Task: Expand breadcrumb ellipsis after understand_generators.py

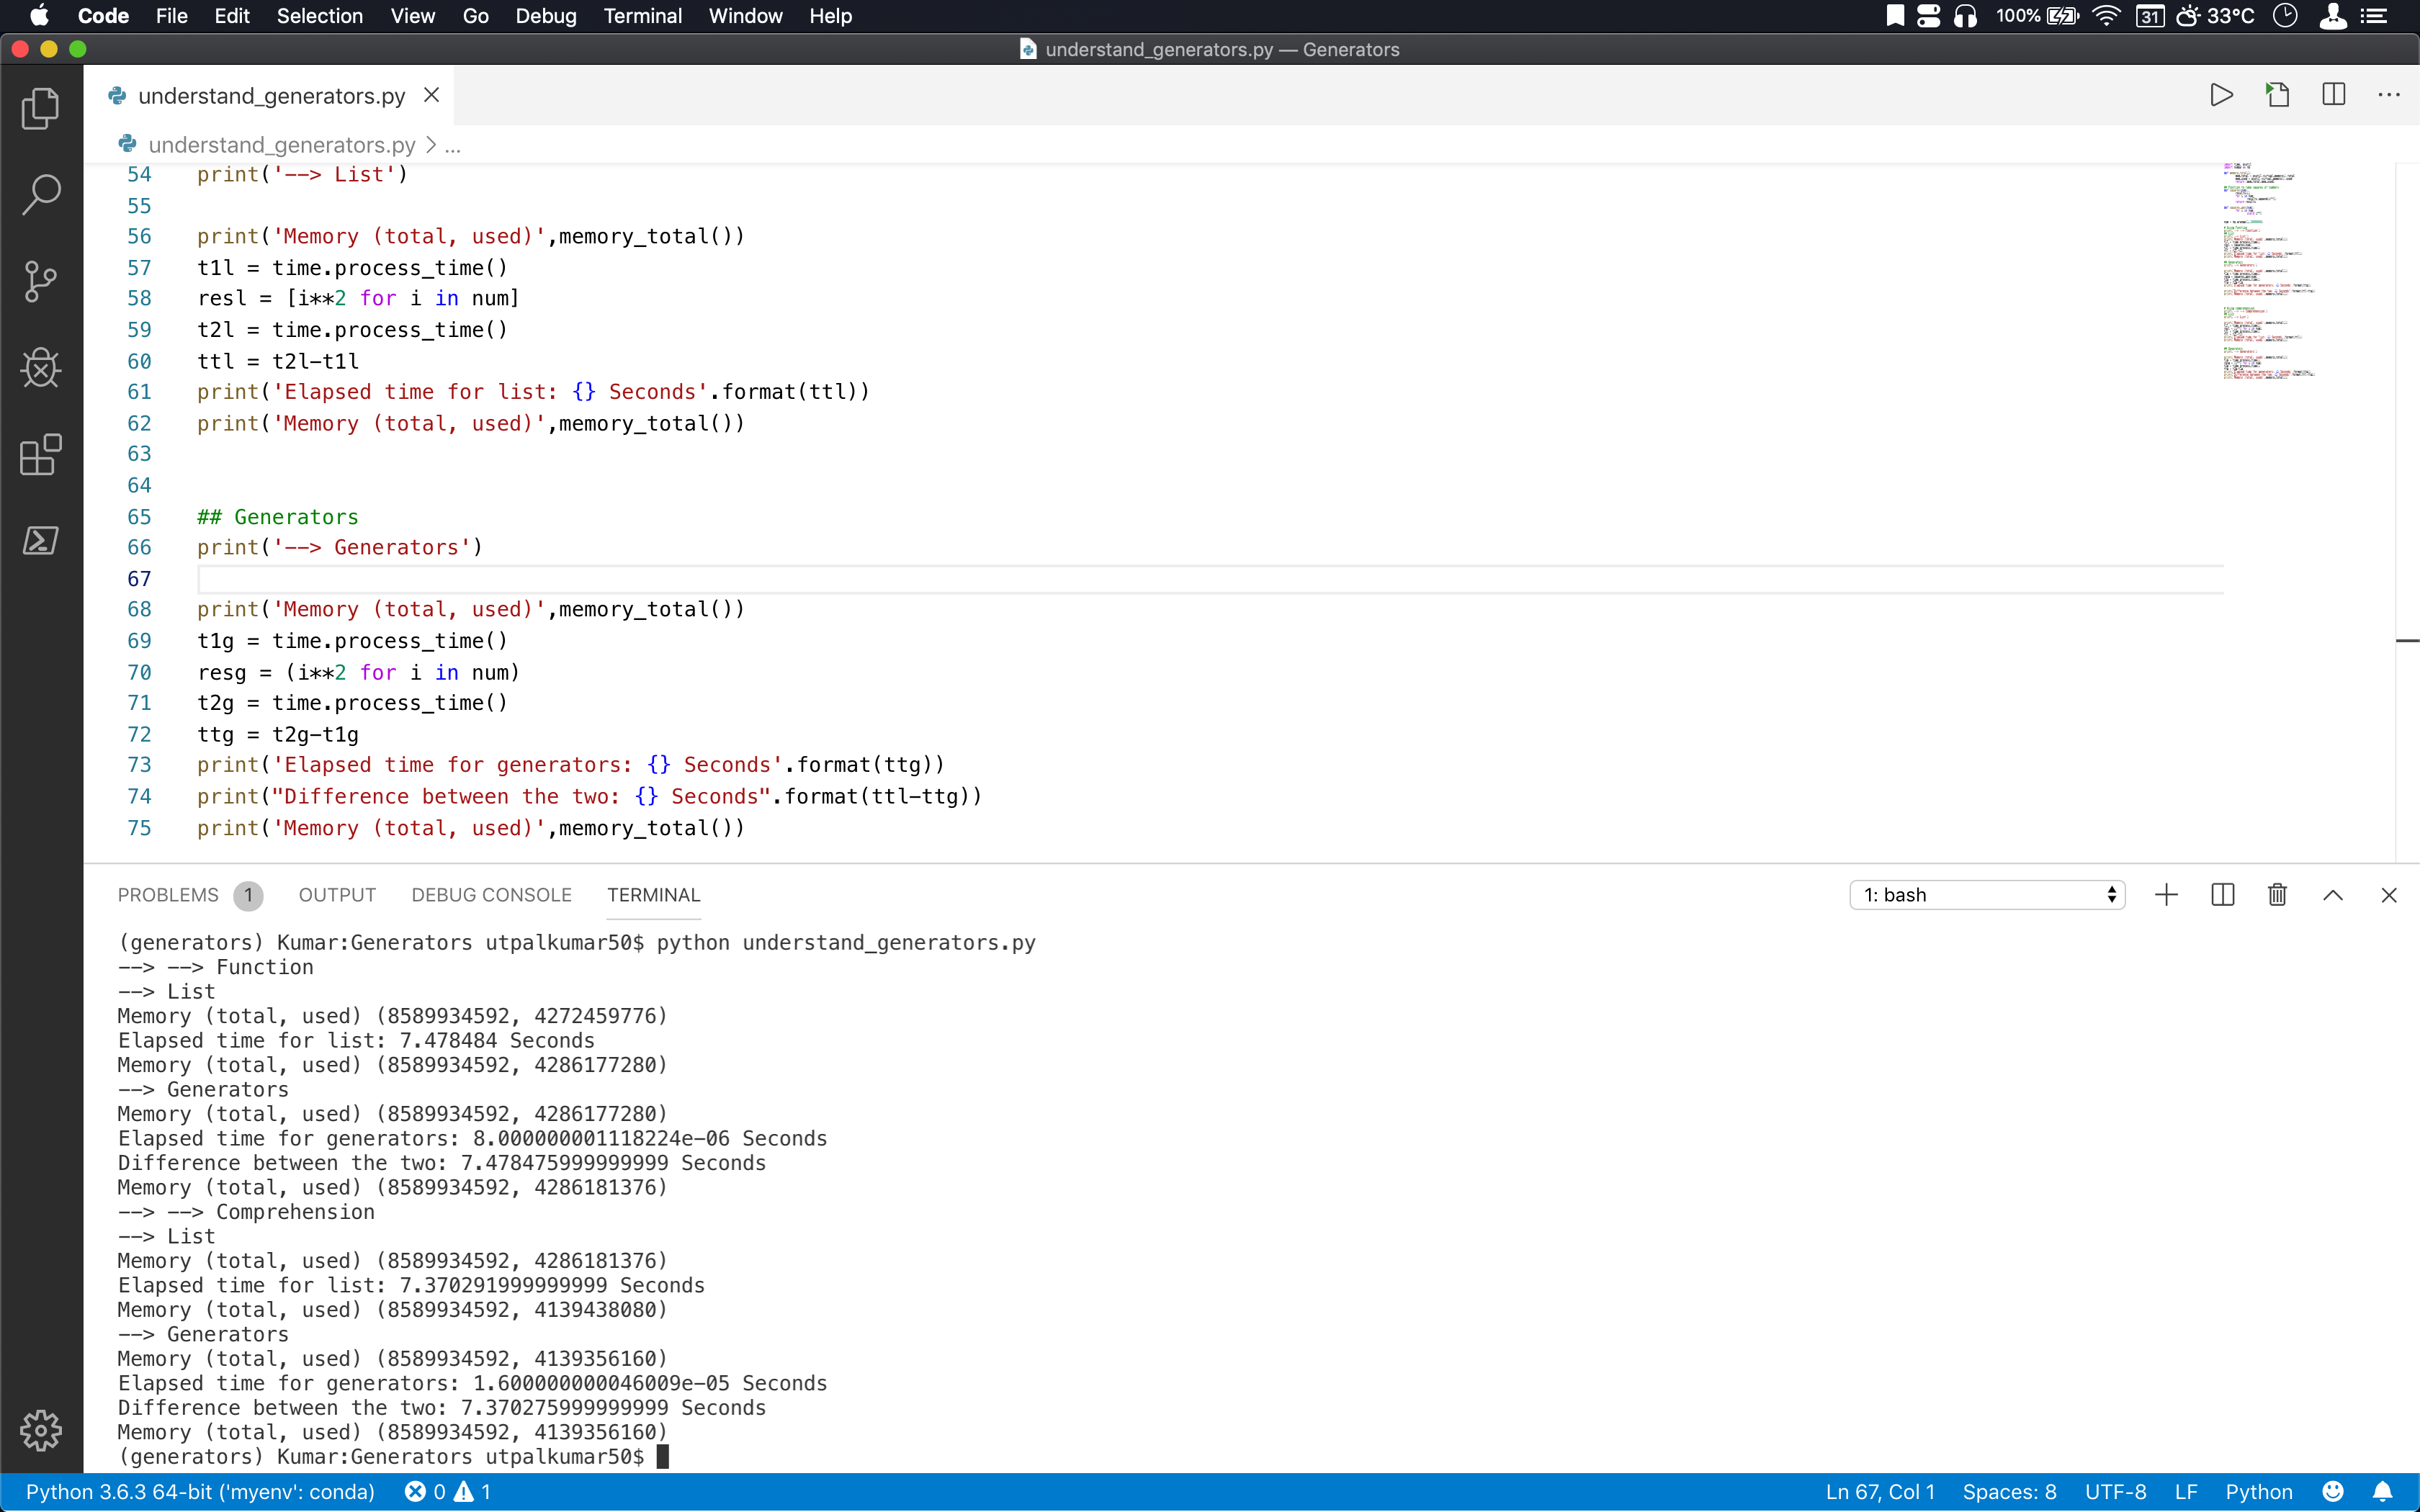Action: [453, 146]
